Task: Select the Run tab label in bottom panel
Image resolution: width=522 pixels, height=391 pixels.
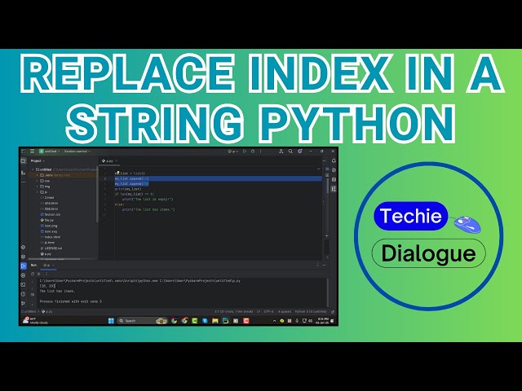Action: click(33, 265)
